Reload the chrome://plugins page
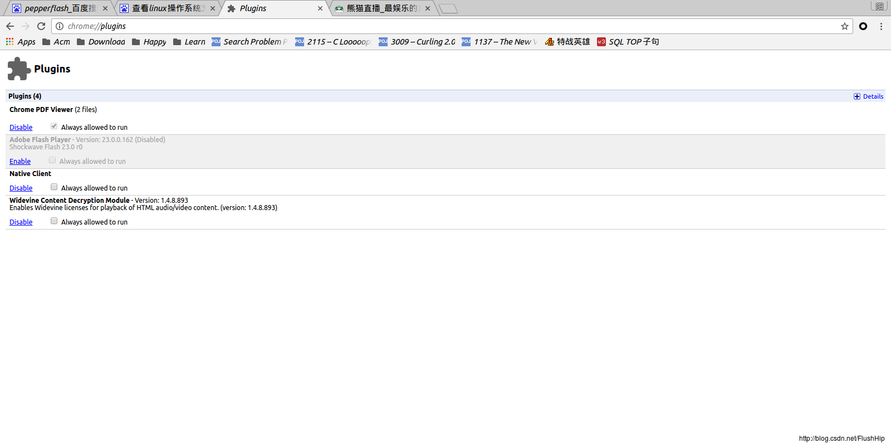Screen dimensions: 891x448 point(41,26)
